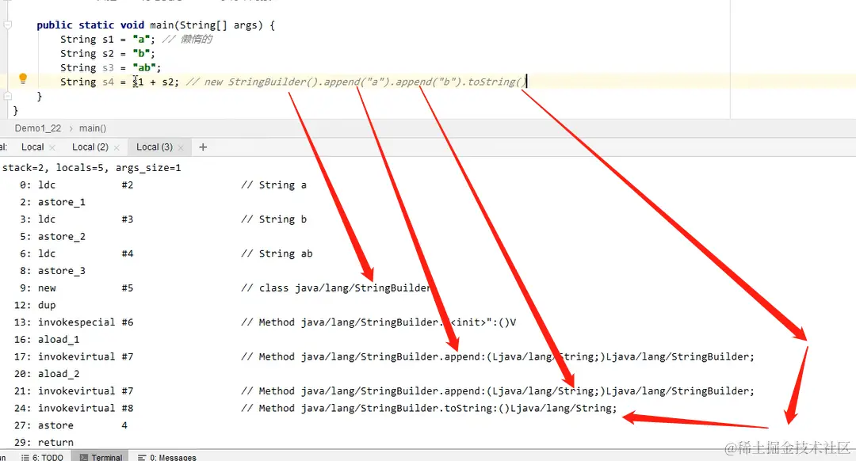The width and height of the screenshot is (856, 461).
Task: Open the Terminal tool window button
Action: [x=101, y=457]
